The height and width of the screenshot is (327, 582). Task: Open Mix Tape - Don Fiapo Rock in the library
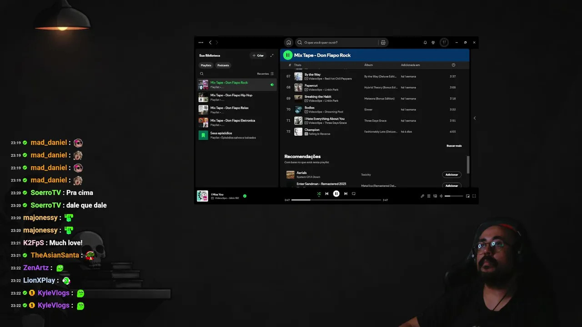click(237, 84)
